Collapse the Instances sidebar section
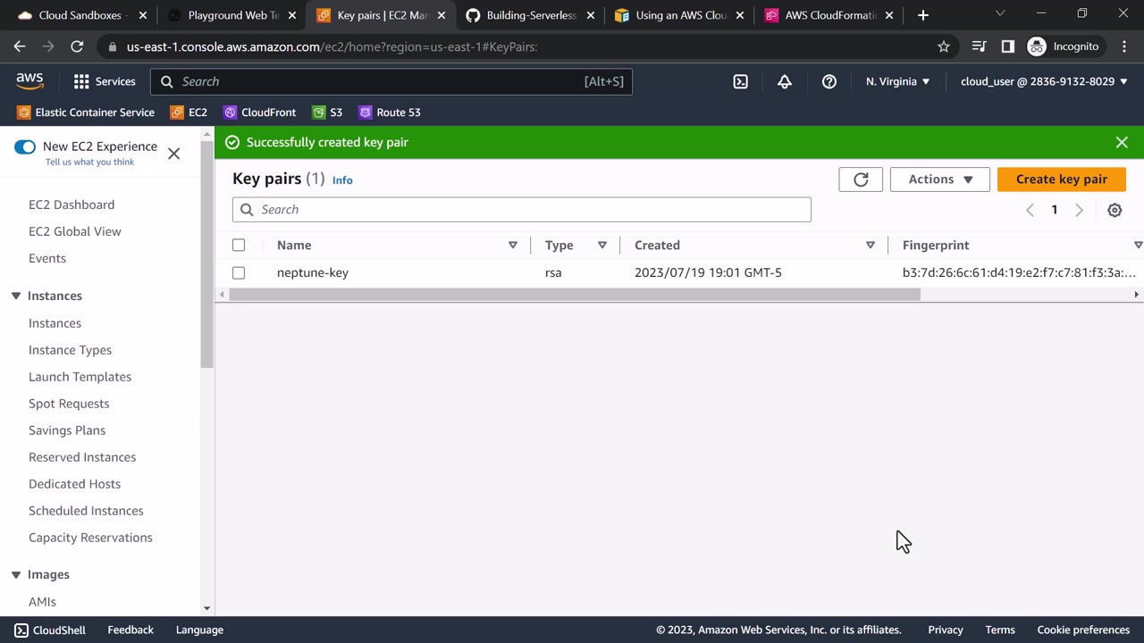This screenshot has width=1144, height=643. pyautogui.click(x=16, y=296)
